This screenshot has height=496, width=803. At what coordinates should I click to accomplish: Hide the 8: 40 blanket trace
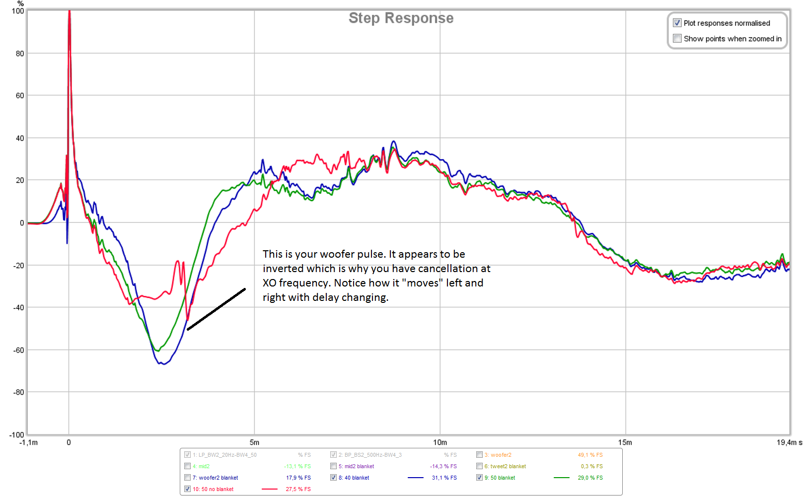coord(333,477)
